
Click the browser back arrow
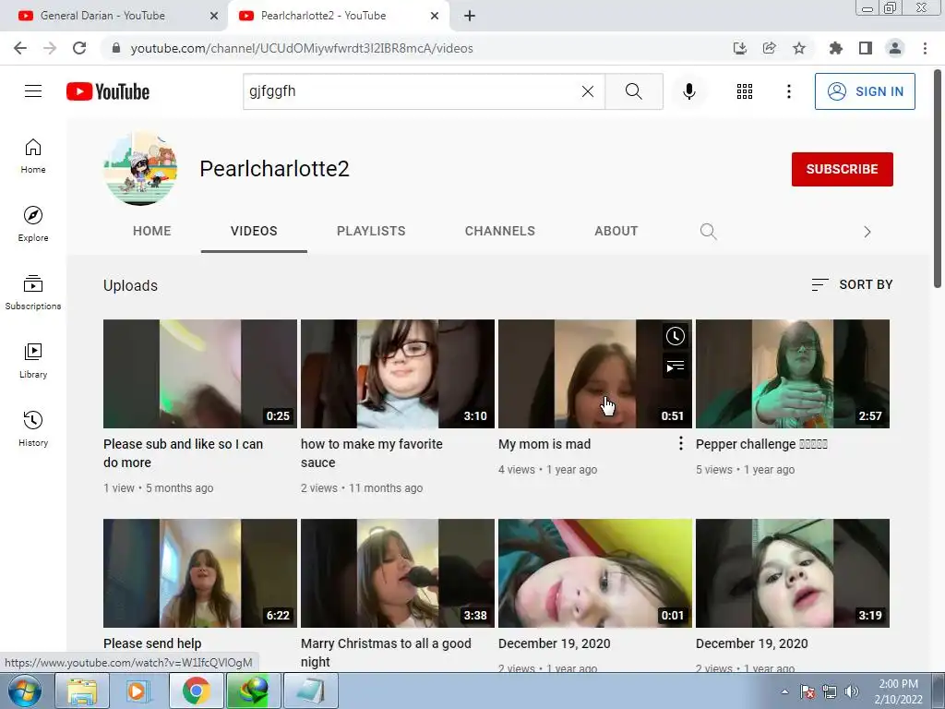pos(20,48)
